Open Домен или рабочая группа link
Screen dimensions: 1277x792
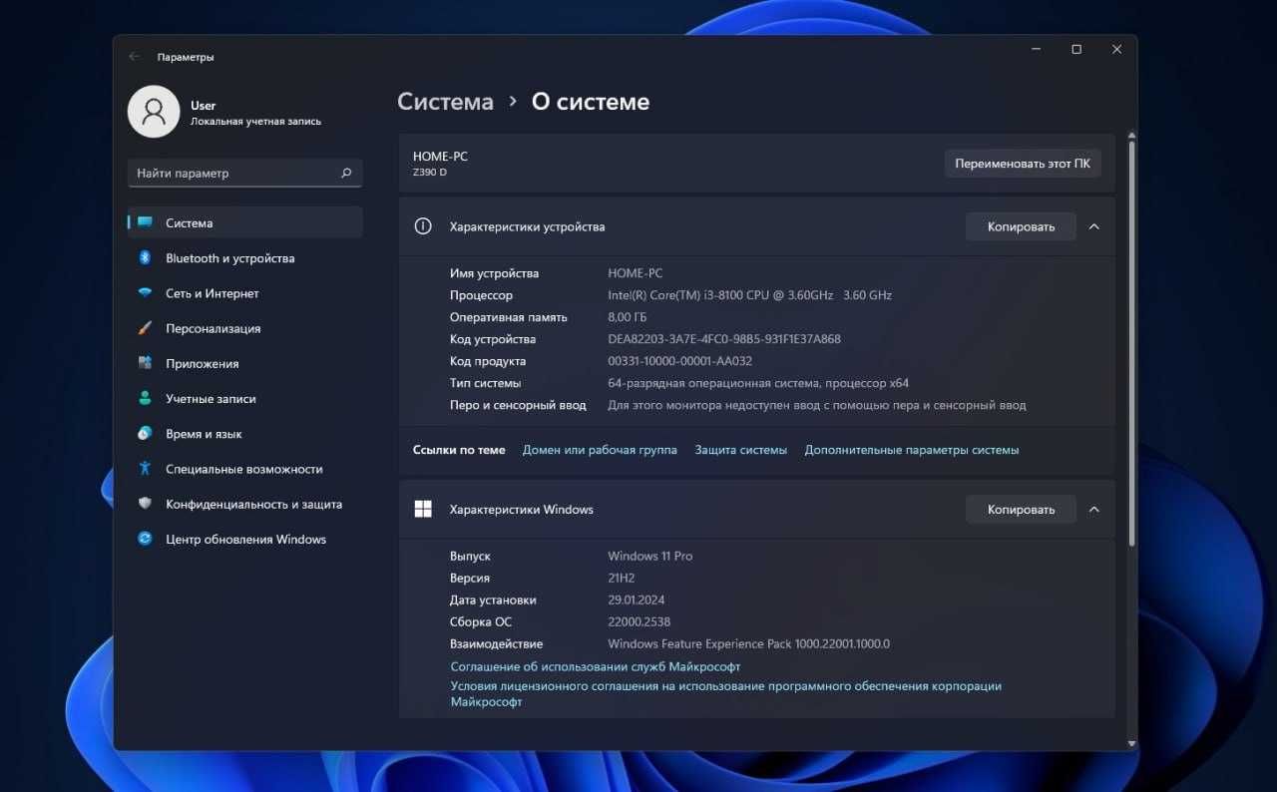[x=600, y=450]
